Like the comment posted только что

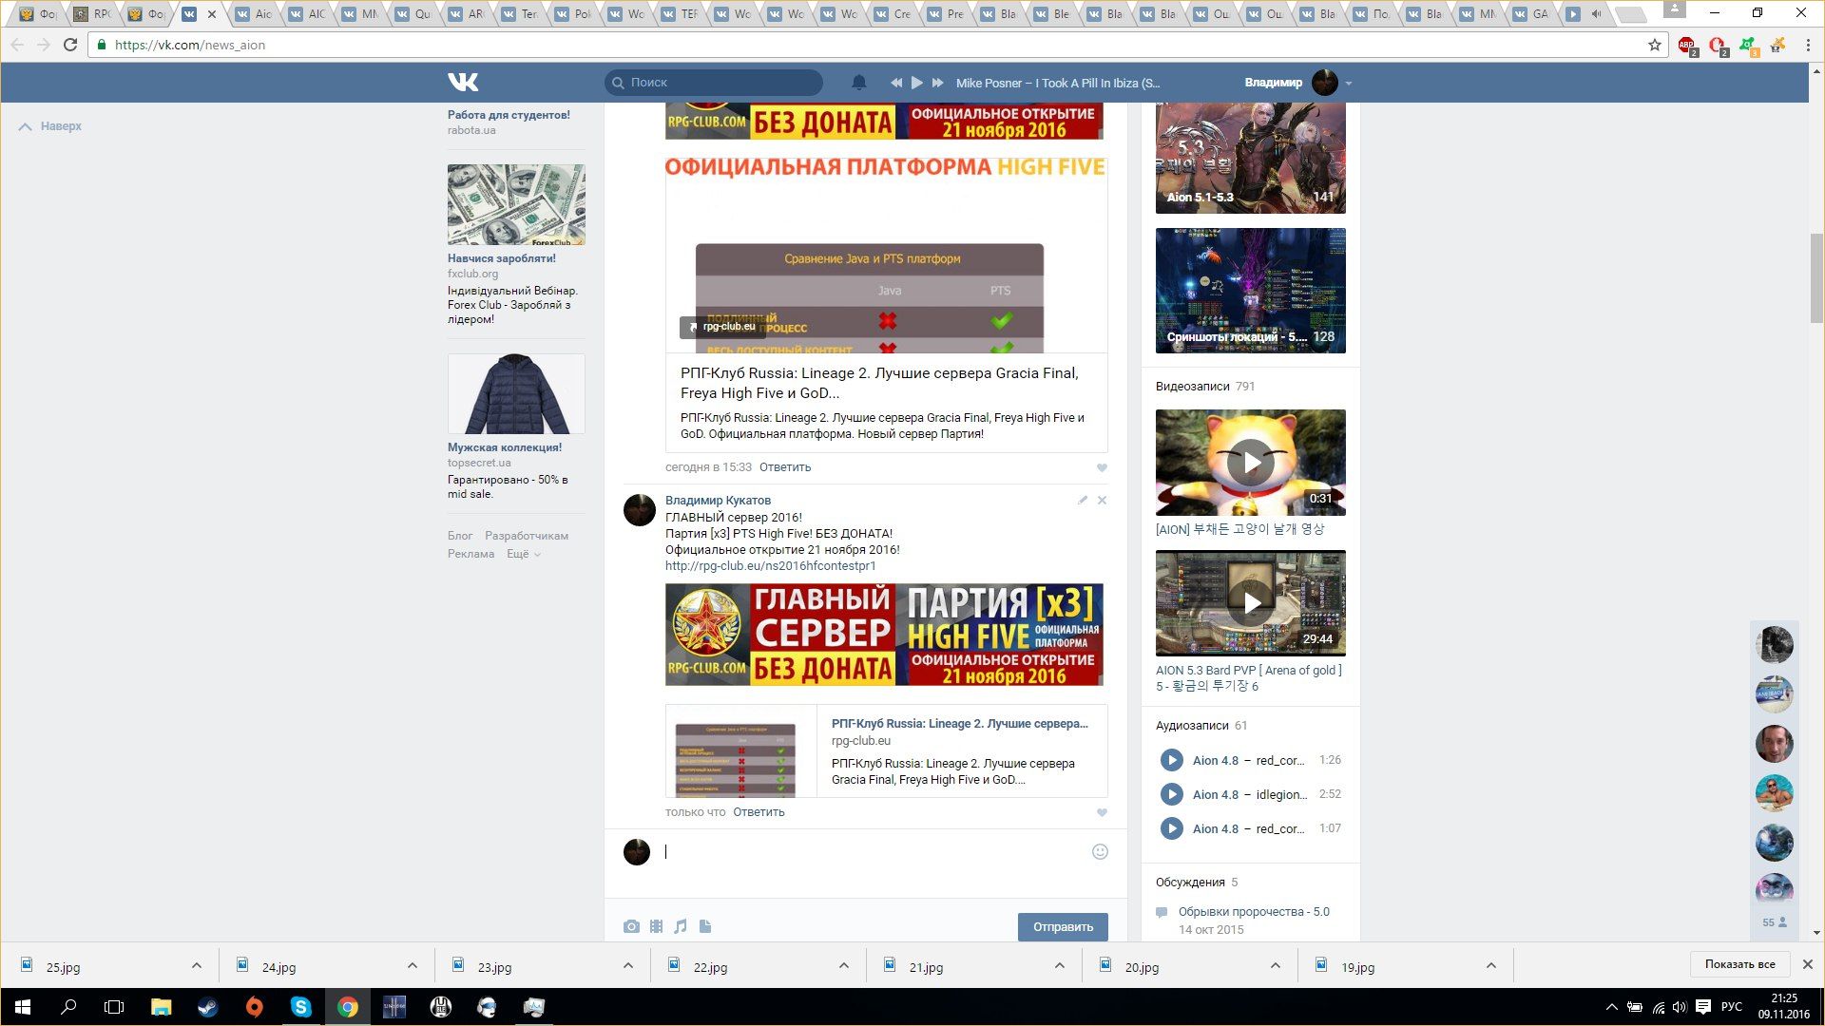coord(1102,812)
